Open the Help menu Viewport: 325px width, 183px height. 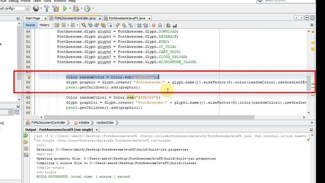click(x=72, y=1)
